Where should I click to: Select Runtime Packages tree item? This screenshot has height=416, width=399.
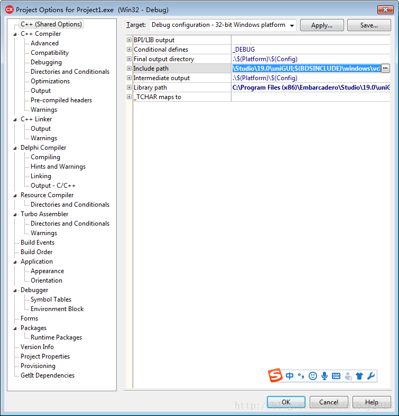point(56,337)
